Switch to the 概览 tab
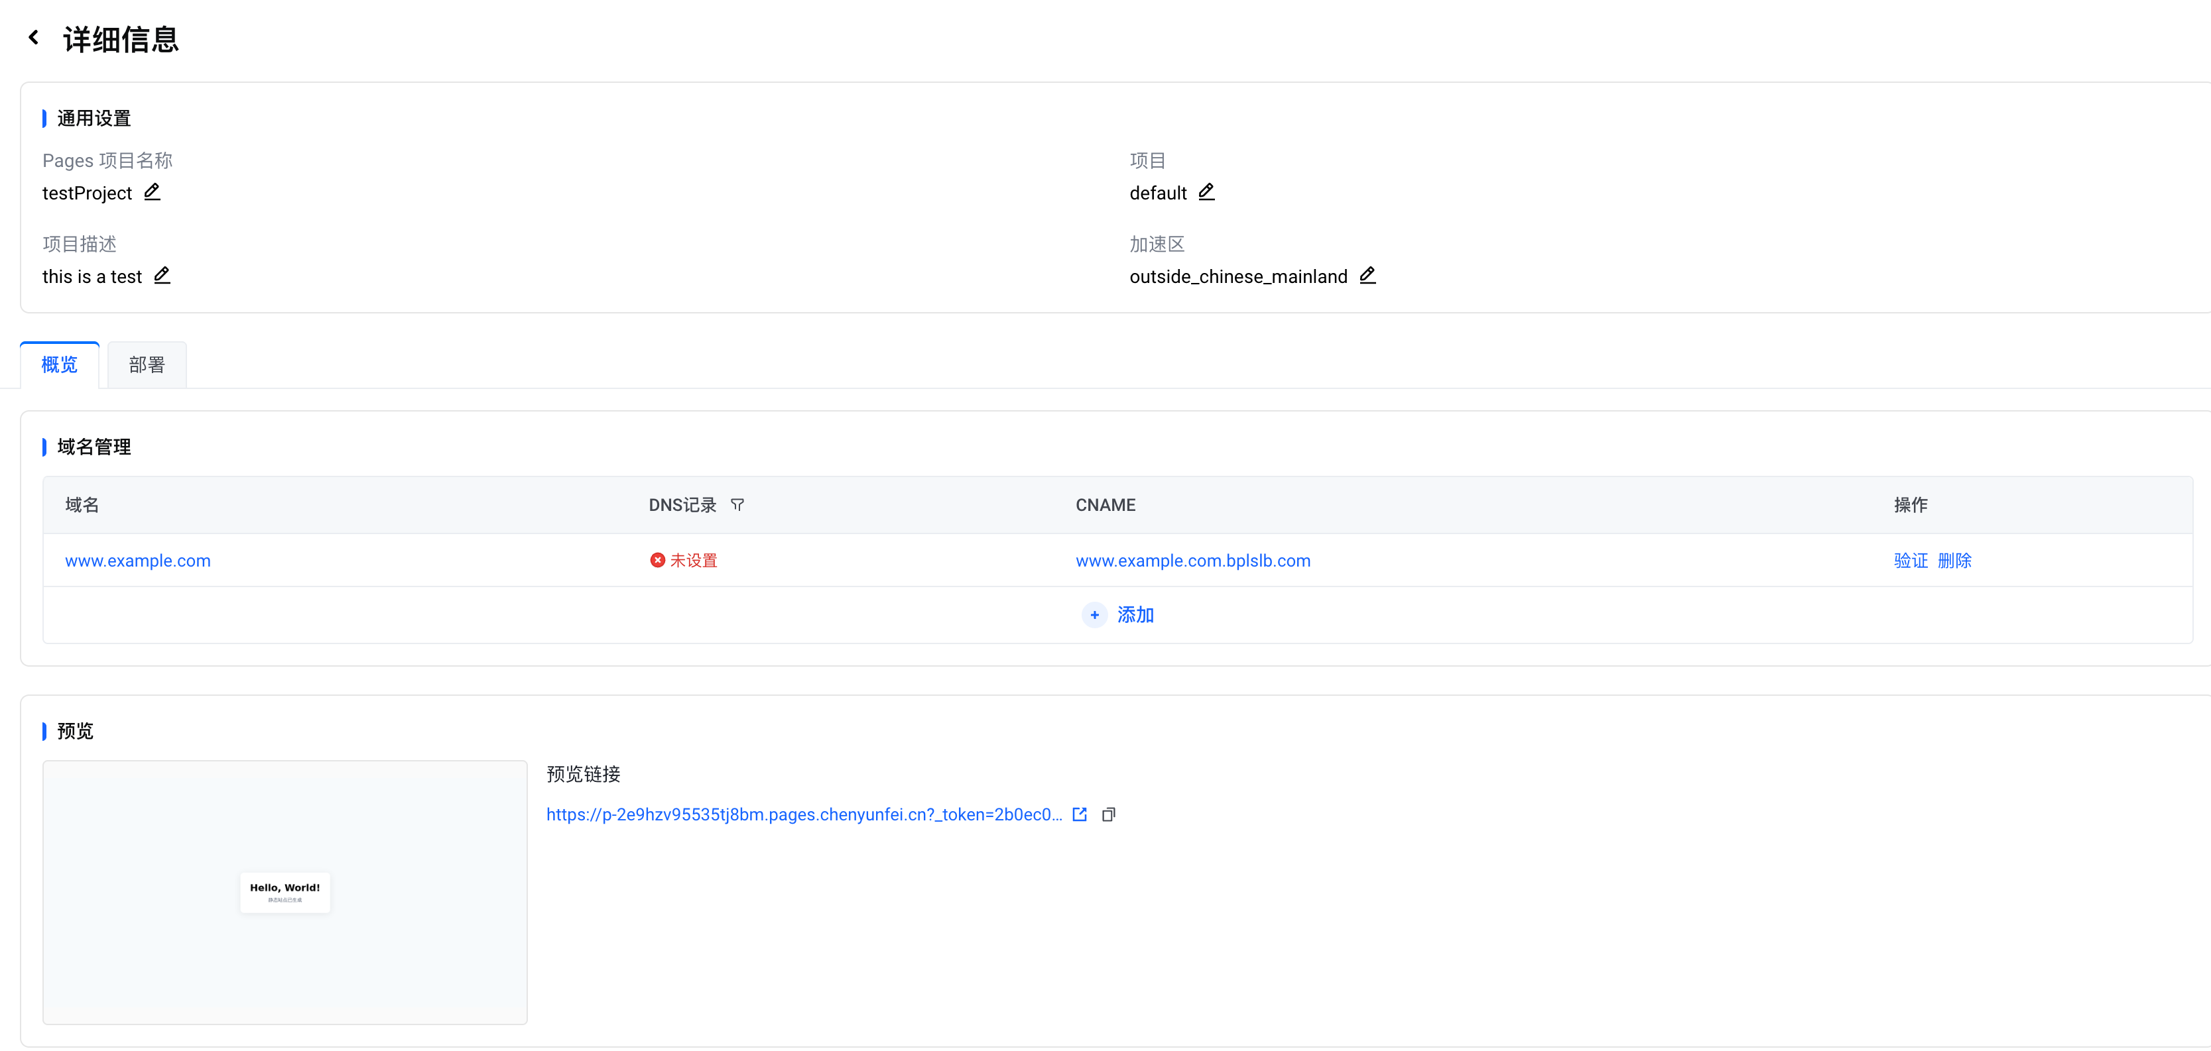This screenshot has width=2211, height=1051. (x=59, y=366)
